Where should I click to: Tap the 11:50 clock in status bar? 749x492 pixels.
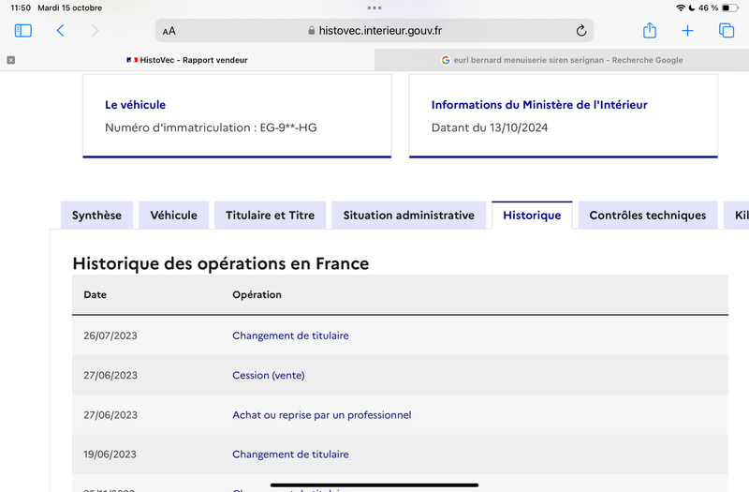pos(21,7)
